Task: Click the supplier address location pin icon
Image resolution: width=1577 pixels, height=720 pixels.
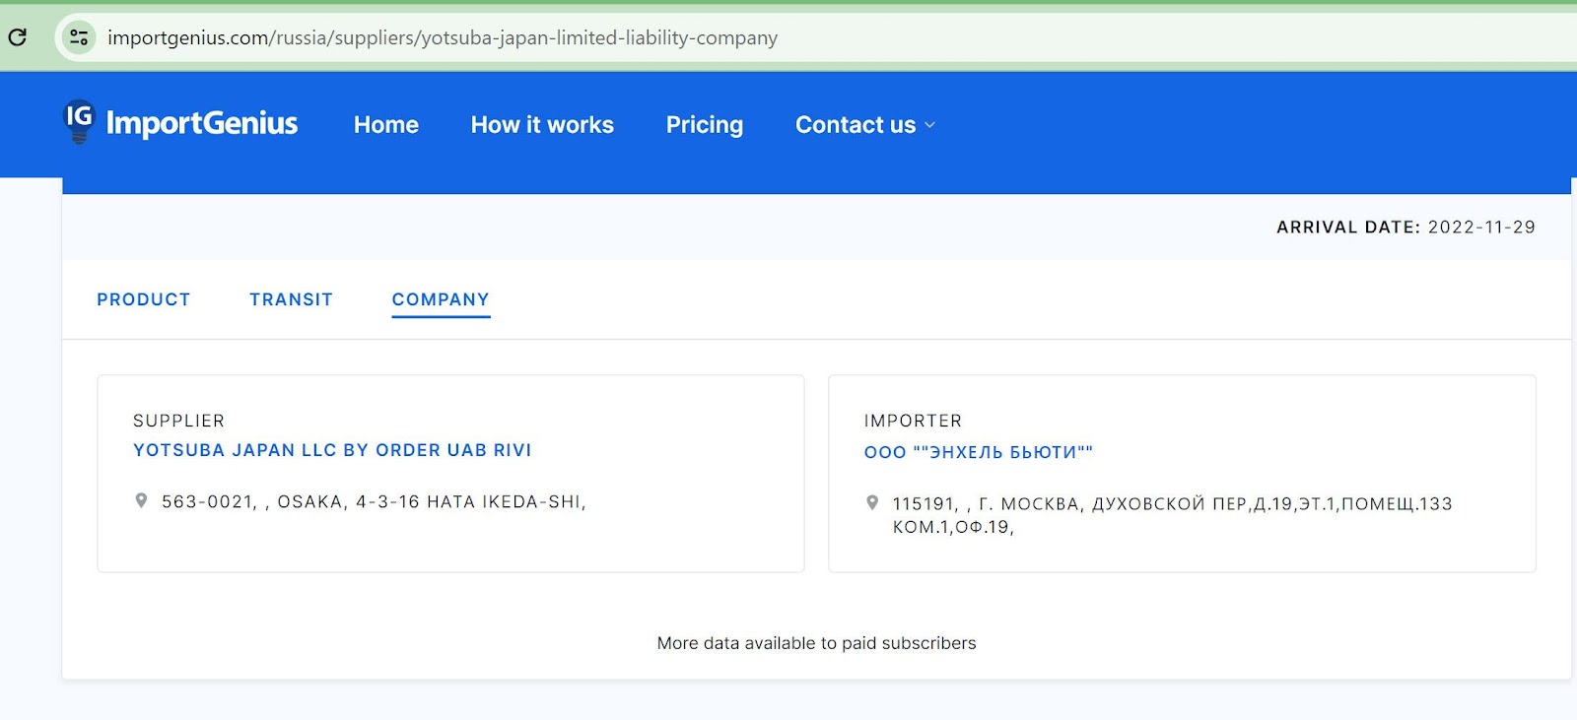Action: (x=141, y=500)
